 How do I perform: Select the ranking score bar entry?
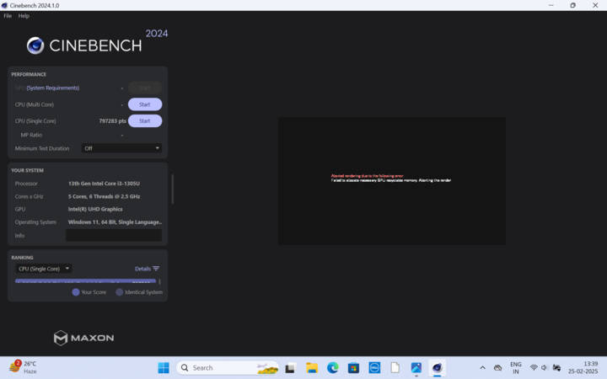[85, 281]
